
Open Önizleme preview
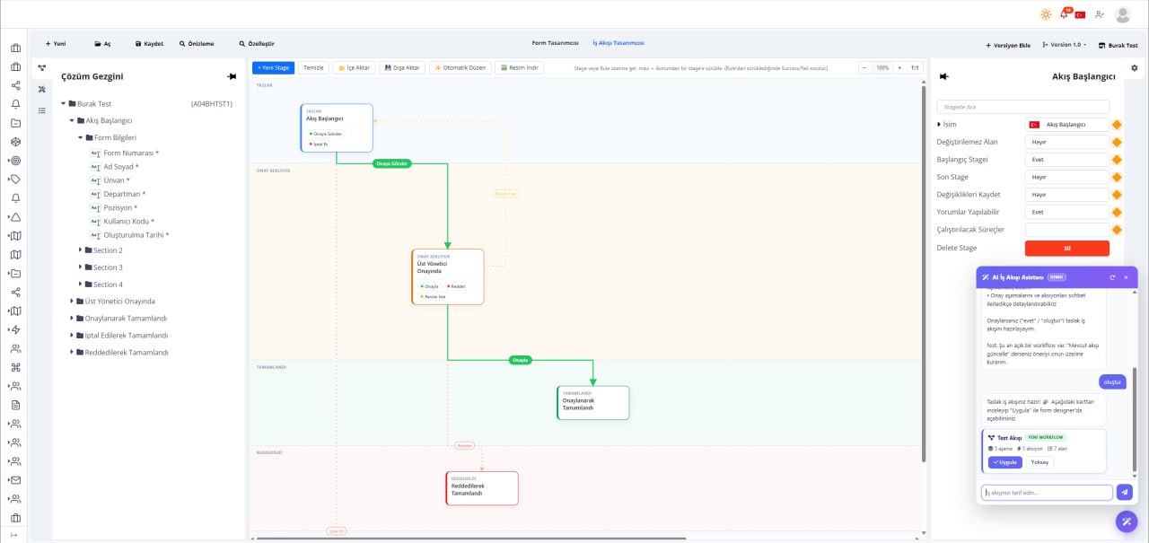click(x=197, y=43)
